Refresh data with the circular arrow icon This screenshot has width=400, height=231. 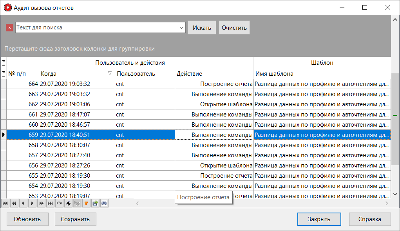59,203
